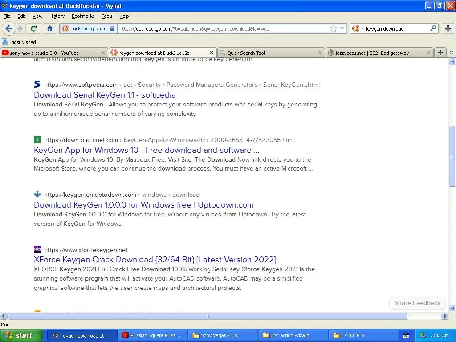The height and width of the screenshot is (342, 456).
Task: Click the xforcekeygen.net result URL
Action: (86, 250)
